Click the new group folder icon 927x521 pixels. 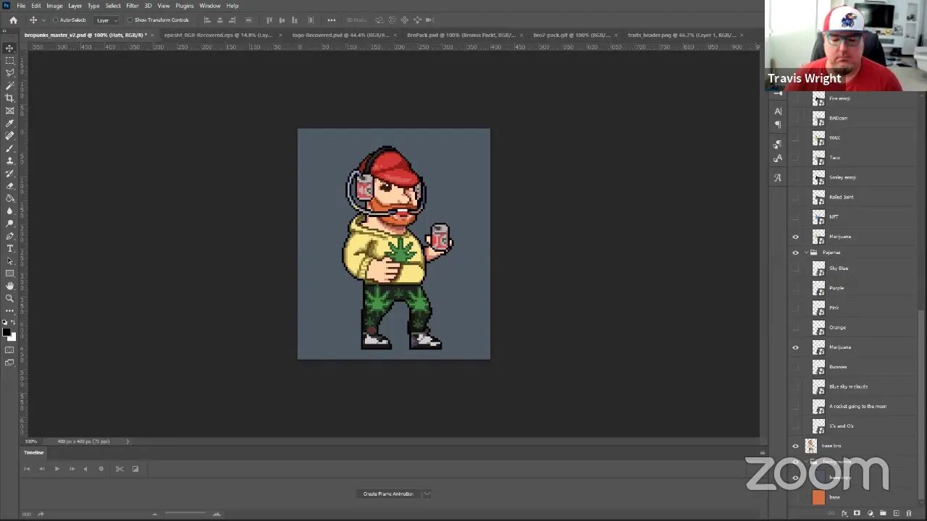pyautogui.click(x=883, y=514)
